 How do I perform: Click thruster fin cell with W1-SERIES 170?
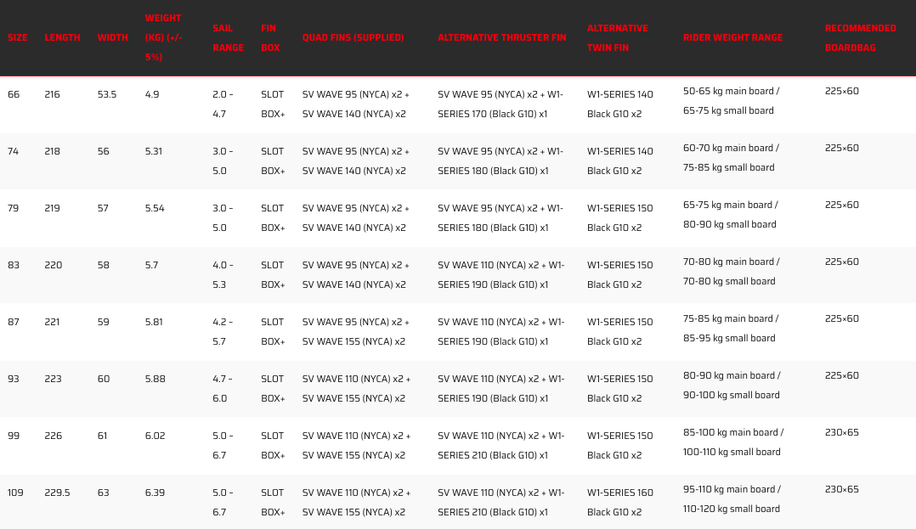click(500, 104)
